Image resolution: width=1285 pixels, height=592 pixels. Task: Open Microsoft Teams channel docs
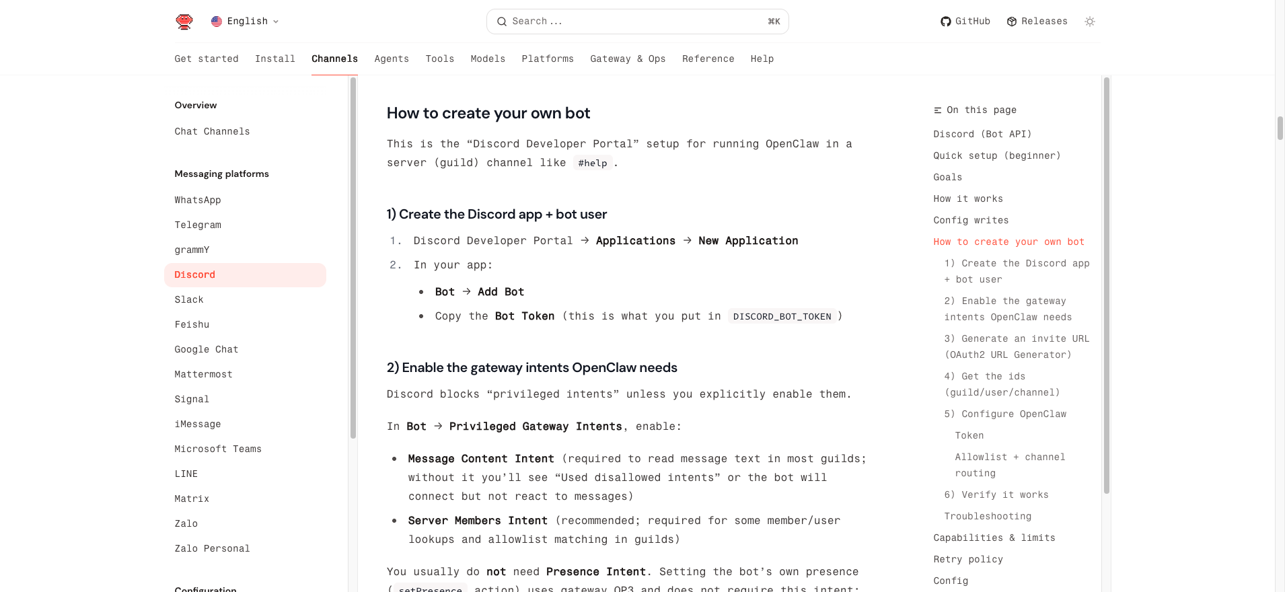coord(218,449)
